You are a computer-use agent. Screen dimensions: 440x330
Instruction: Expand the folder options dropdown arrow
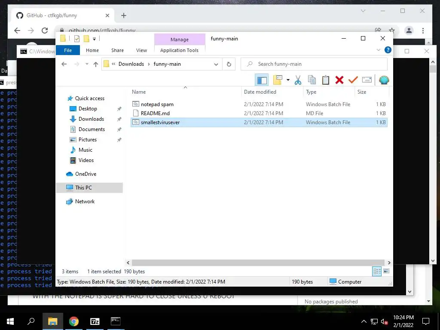288,80
